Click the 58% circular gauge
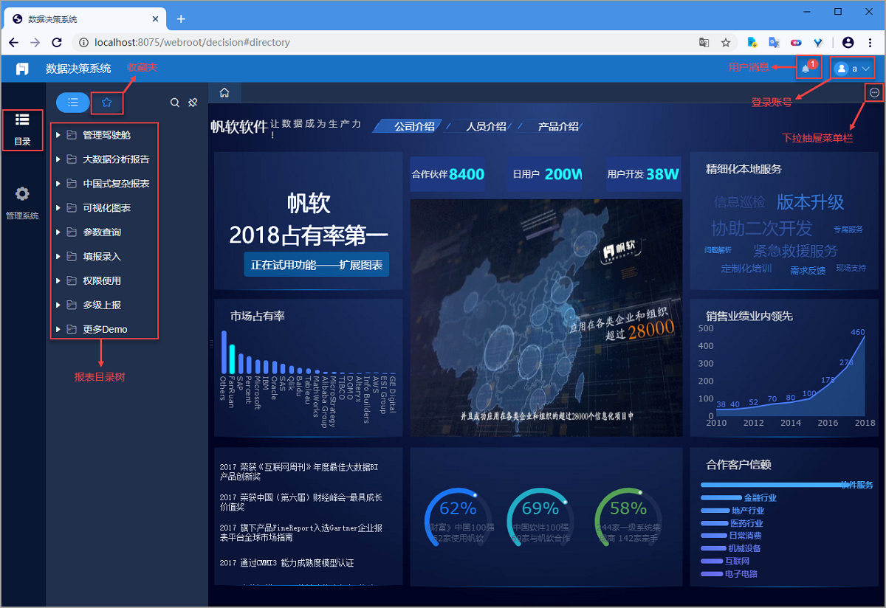This screenshot has width=886, height=608. coord(628,519)
